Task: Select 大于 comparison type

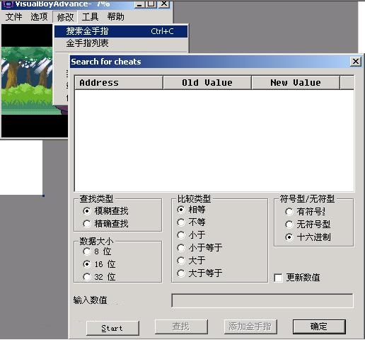Action: (x=191, y=261)
